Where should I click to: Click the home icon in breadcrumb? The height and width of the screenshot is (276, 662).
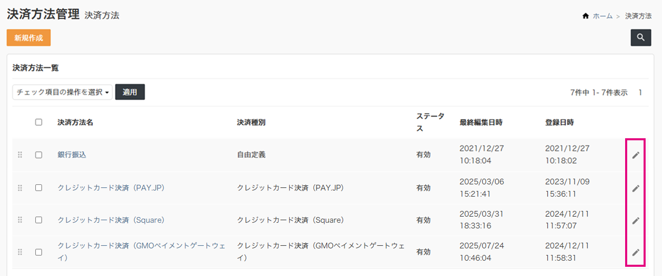pos(586,16)
